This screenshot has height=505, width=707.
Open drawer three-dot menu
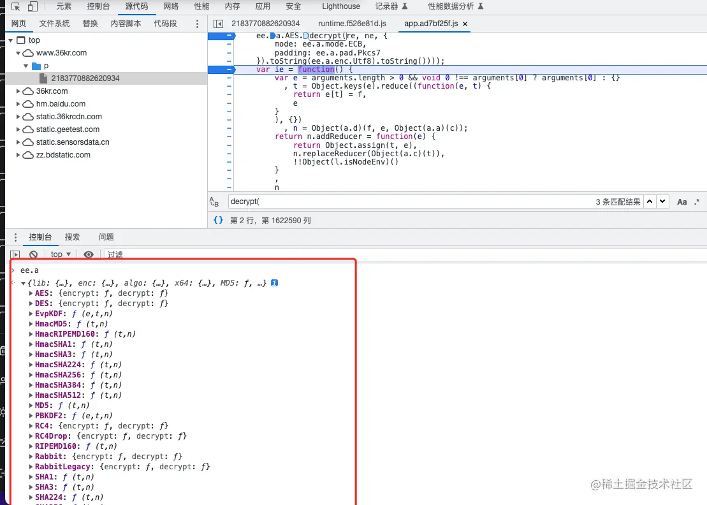pyautogui.click(x=15, y=237)
